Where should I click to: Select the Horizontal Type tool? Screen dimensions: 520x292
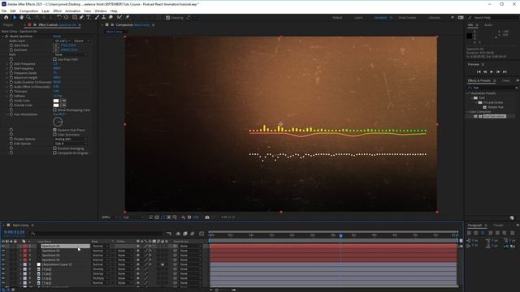click(89, 17)
